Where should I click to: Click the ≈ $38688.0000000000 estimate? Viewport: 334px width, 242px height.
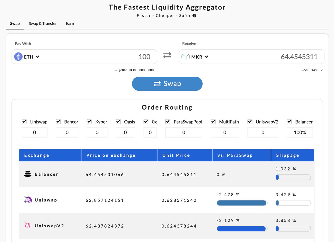click(135, 70)
